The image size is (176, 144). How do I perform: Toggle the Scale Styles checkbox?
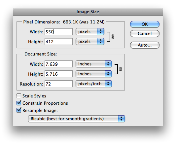19,96
